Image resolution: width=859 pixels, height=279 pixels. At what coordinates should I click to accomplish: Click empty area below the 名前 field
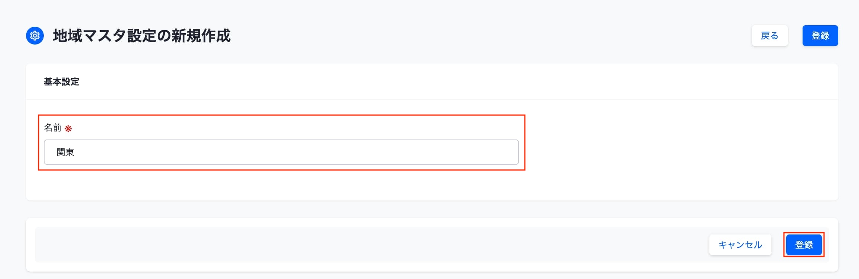281,185
